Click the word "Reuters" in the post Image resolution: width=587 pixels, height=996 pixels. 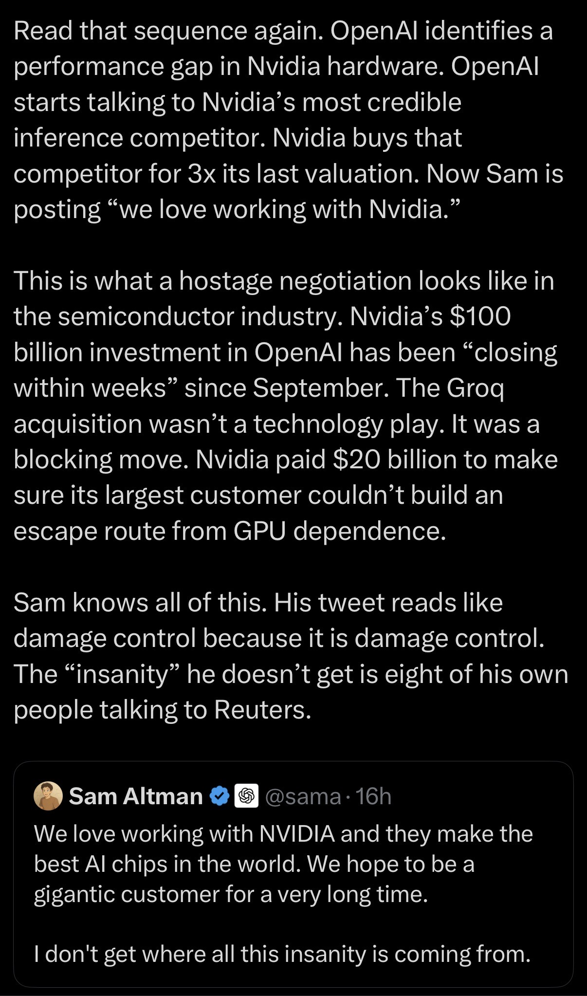262,710
